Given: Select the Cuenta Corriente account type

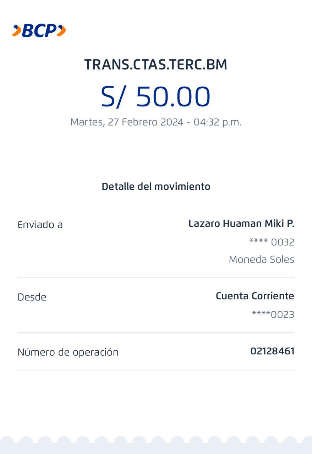Looking at the screenshot, I should [x=255, y=296].
